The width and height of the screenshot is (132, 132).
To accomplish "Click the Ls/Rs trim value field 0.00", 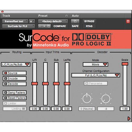I will click(x=67, y=109).
